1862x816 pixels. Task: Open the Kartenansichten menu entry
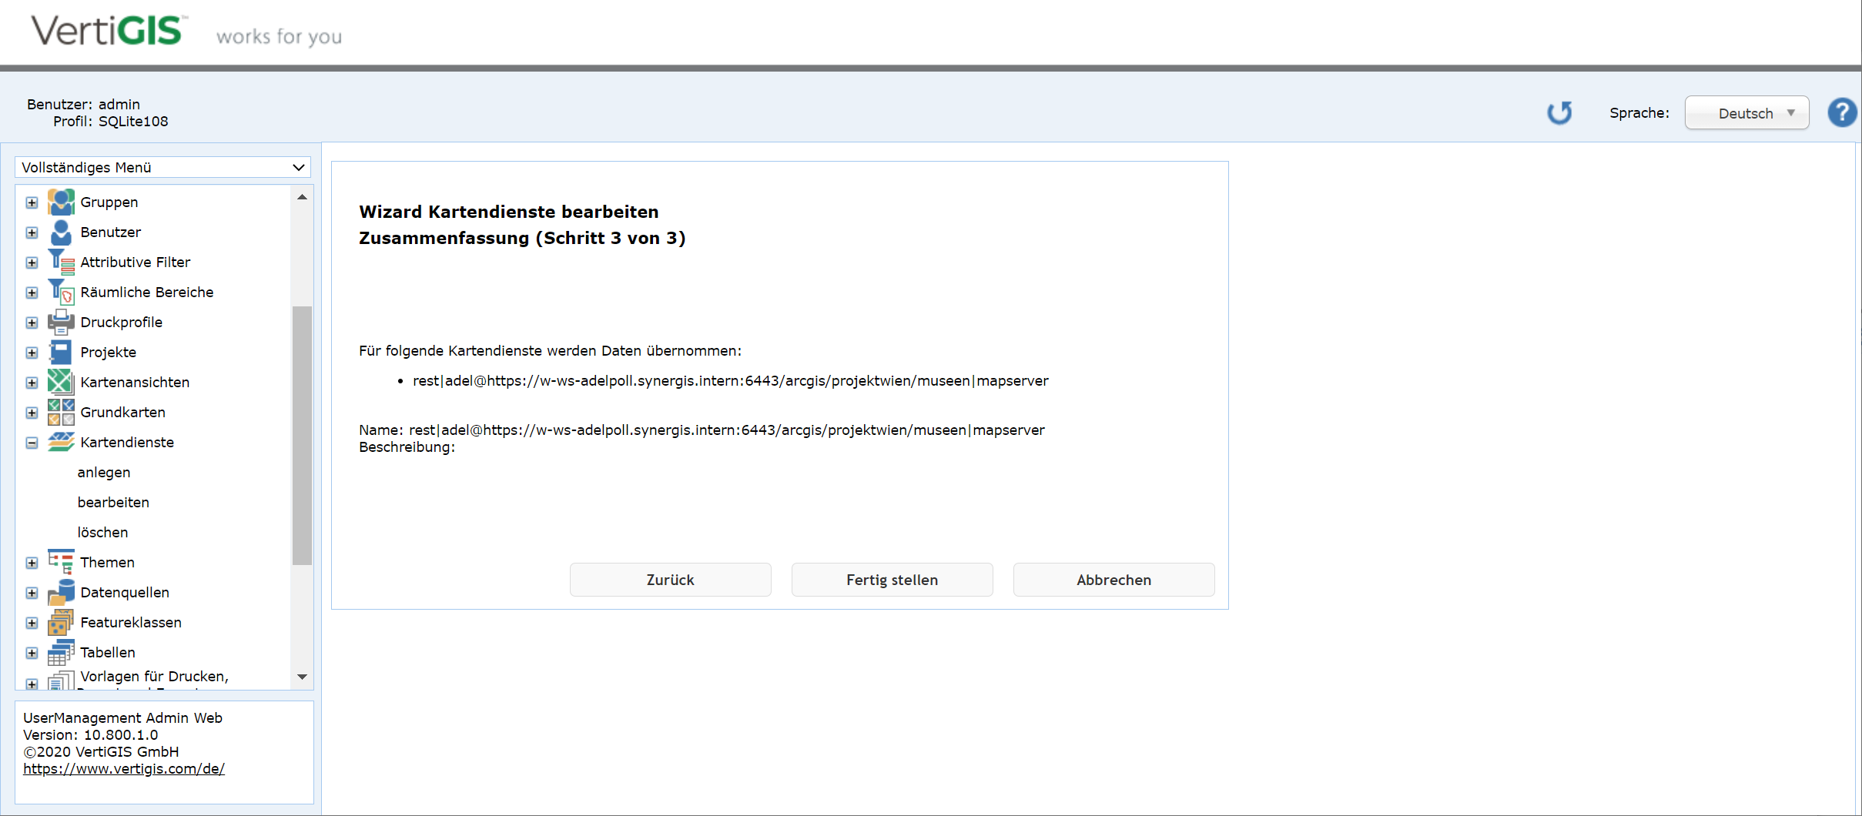pyautogui.click(x=135, y=382)
